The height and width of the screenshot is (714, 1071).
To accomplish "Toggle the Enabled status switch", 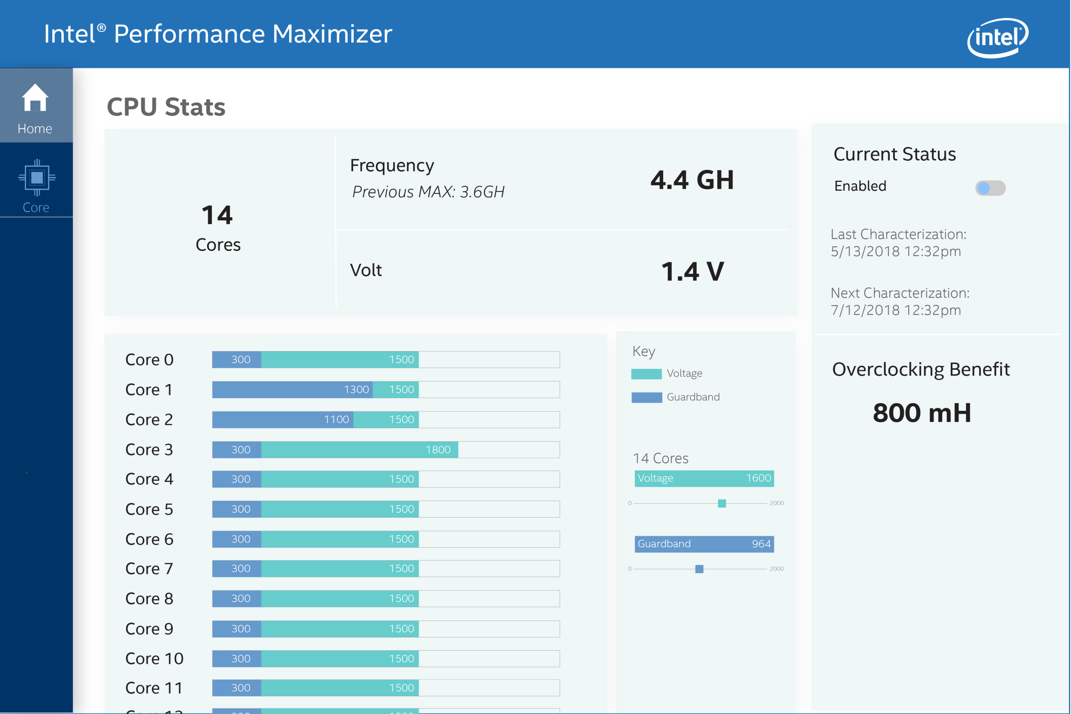I will click(x=990, y=188).
